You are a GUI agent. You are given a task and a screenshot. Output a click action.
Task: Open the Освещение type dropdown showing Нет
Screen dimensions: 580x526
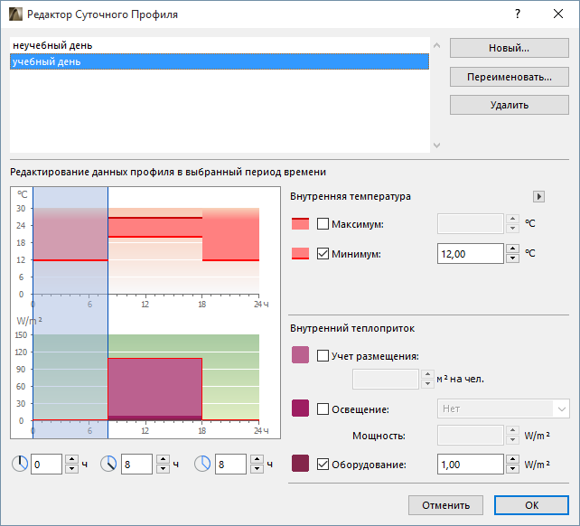(503, 409)
